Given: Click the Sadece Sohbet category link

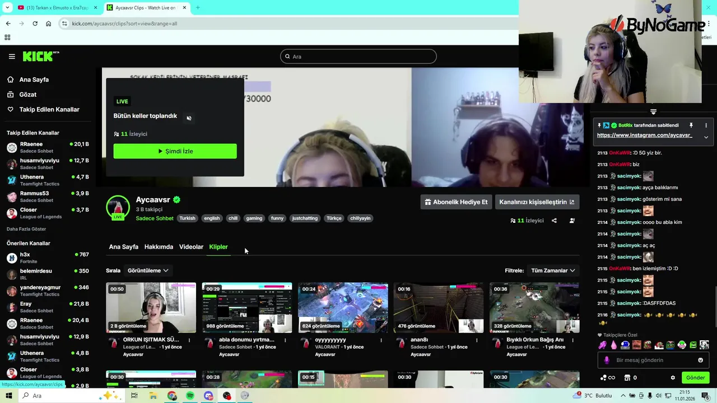Looking at the screenshot, I should (x=155, y=218).
